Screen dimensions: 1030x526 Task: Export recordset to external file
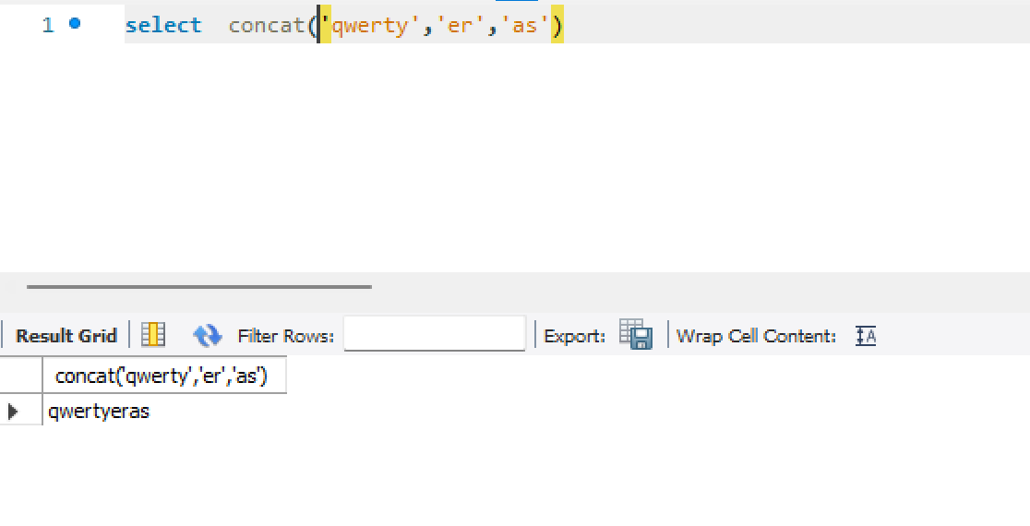pyautogui.click(x=636, y=335)
